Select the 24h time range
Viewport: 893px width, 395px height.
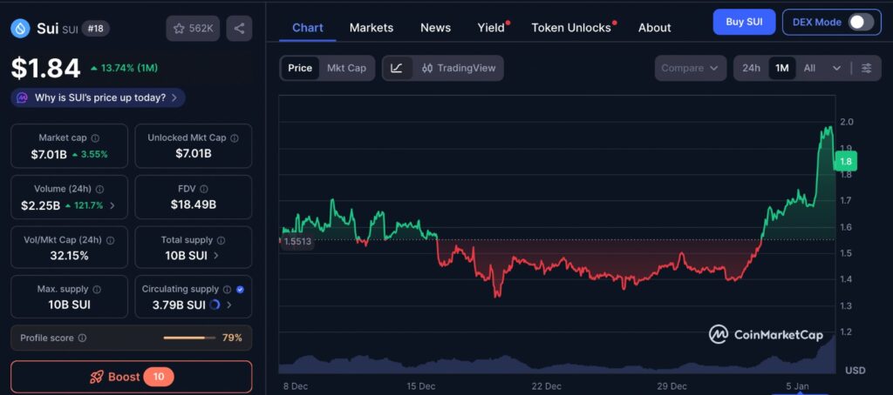751,68
